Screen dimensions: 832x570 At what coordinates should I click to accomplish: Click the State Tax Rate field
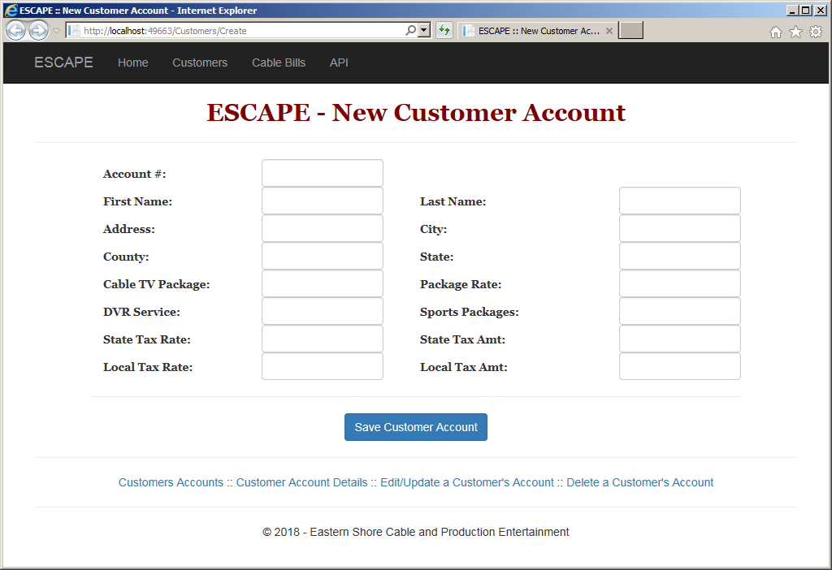[323, 339]
